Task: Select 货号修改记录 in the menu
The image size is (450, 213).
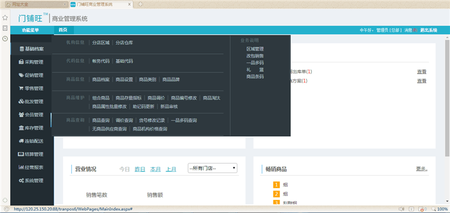Action: pos(152,120)
